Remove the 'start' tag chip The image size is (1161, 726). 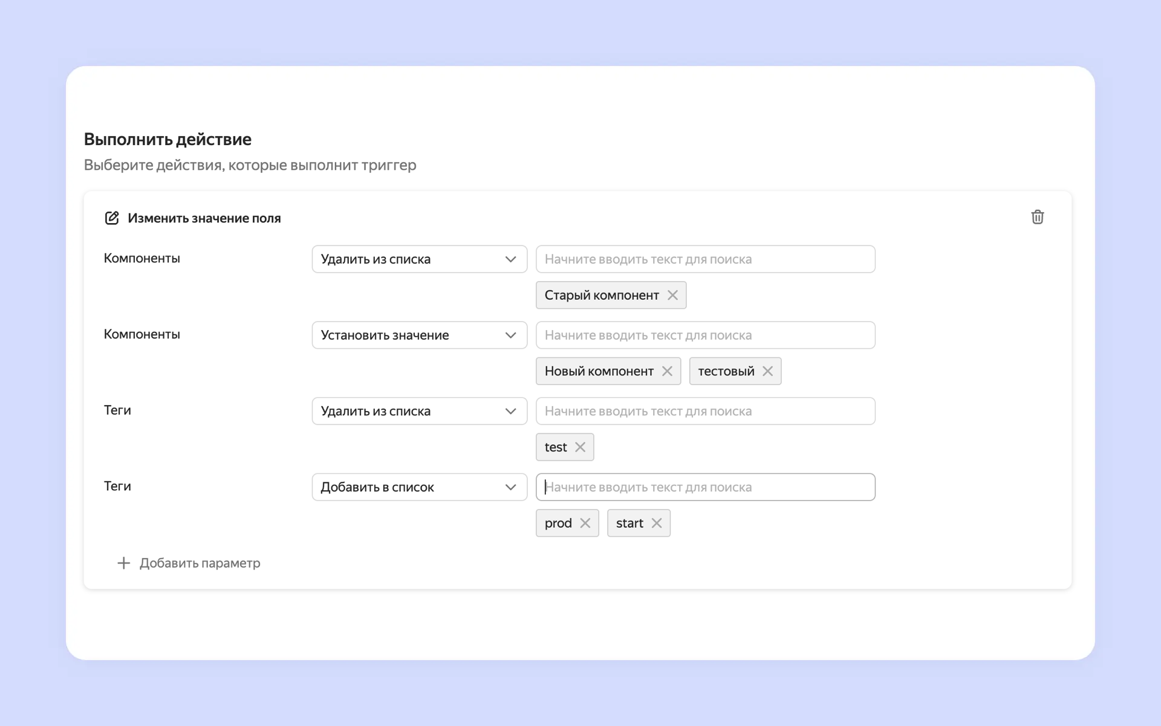657,523
